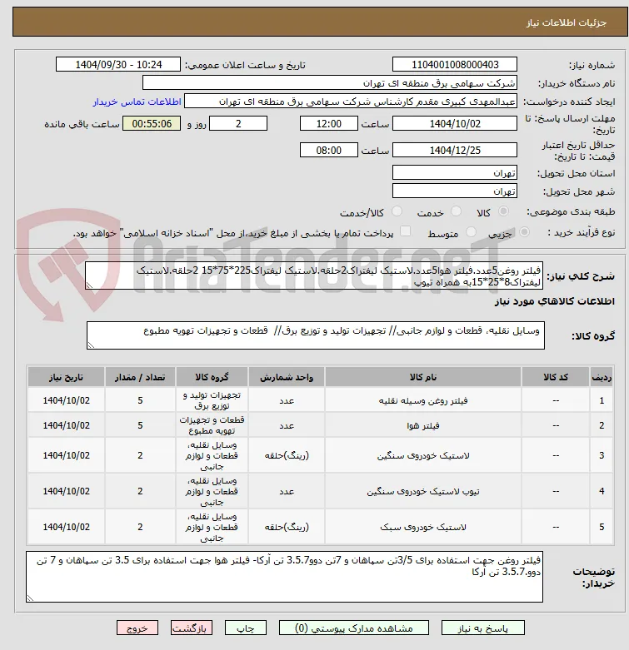Viewport: 629px width, 650px height.
Task: Click the چاپ print button
Action: (245, 628)
